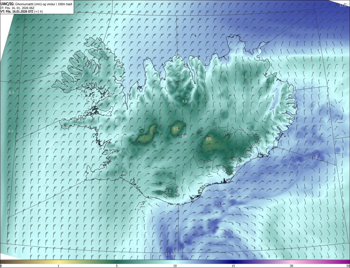
Task: Click the colorbar tick label 10
Action: [175, 266]
